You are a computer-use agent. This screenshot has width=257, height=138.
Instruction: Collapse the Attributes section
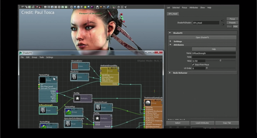170,45
